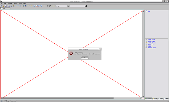The width and height of the screenshot is (169, 102).
Task: Jump to the Activity_Resume sub
Action: [152, 43]
